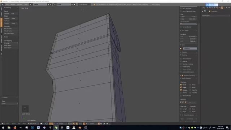
Task: Launch Firefox from the taskbar
Action: click(x=15, y=127)
